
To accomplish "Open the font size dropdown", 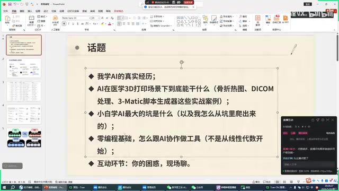I will (x=99, y=18).
